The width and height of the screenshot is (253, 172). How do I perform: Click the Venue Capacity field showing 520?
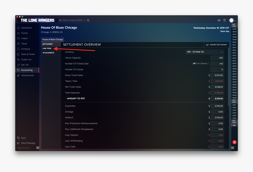217,58
